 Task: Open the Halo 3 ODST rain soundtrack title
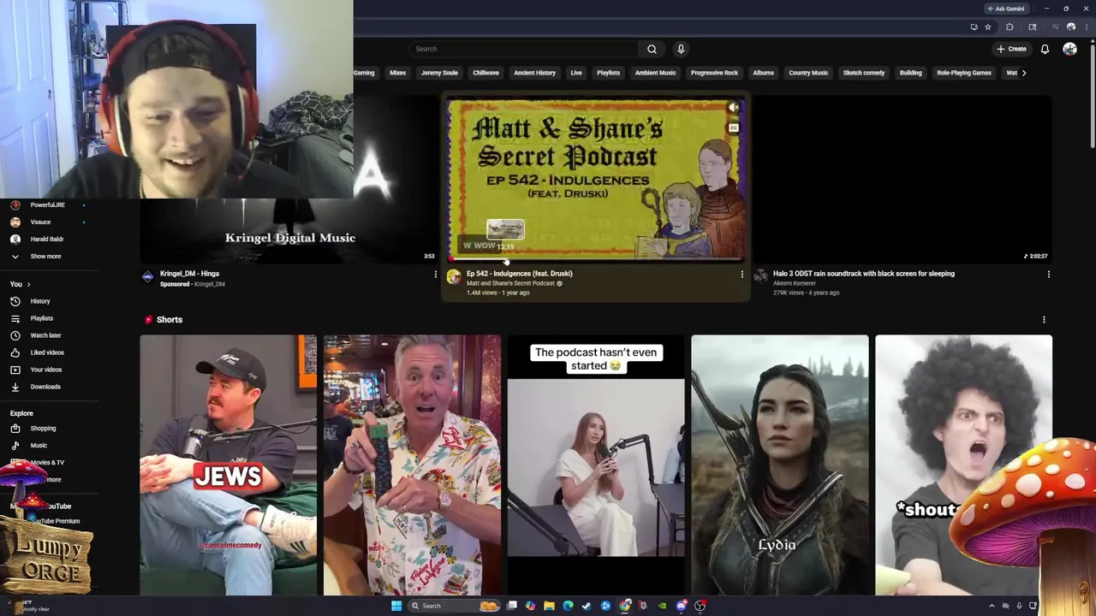(x=863, y=274)
